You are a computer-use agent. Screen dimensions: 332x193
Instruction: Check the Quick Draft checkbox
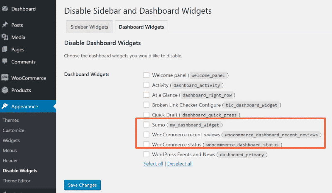[x=146, y=115]
